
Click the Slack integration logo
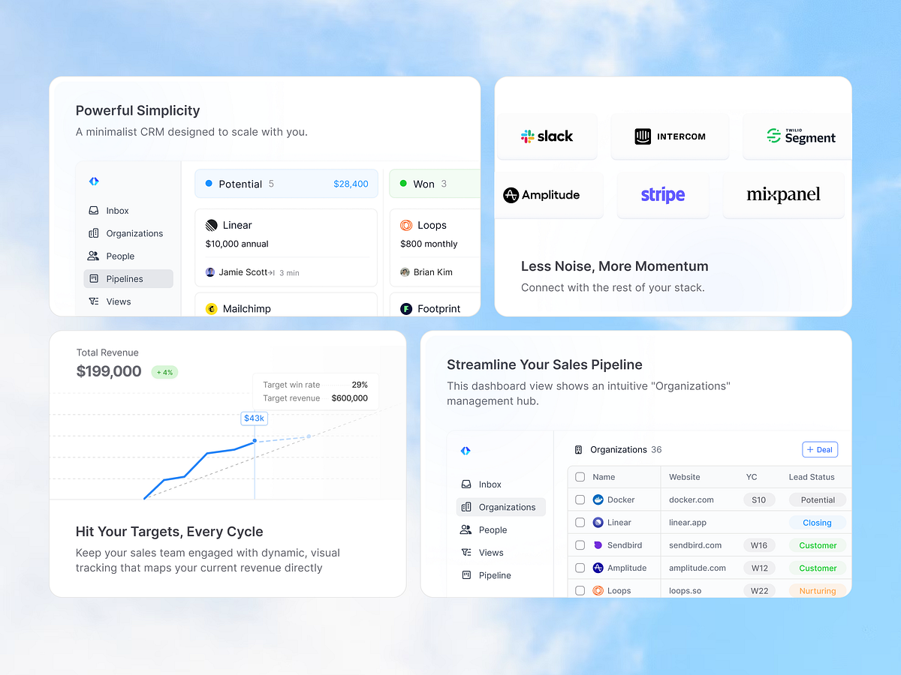[x=547, y=136]
